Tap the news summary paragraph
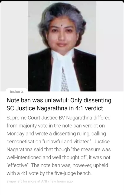The image size is (124, 195). click(58, 145)
